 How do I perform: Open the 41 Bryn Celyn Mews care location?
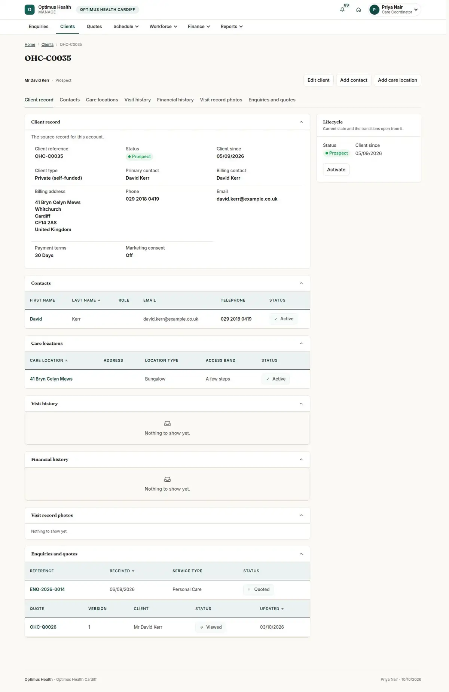tap(51, 379)
